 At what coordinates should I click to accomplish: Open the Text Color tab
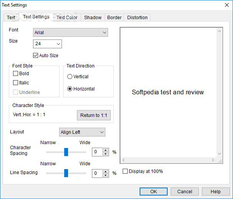point(67,18)
